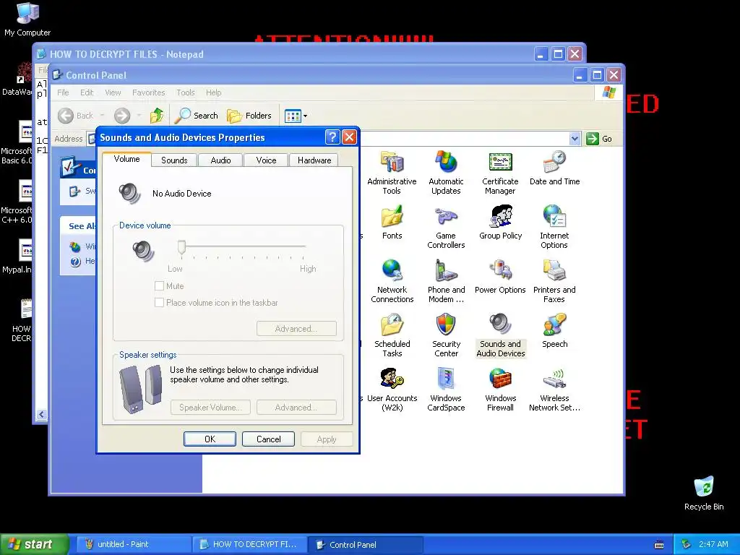This screenshot has width=740, height=555.
Task: Switch to the Voice tab
Action: [x=266, y=160]
